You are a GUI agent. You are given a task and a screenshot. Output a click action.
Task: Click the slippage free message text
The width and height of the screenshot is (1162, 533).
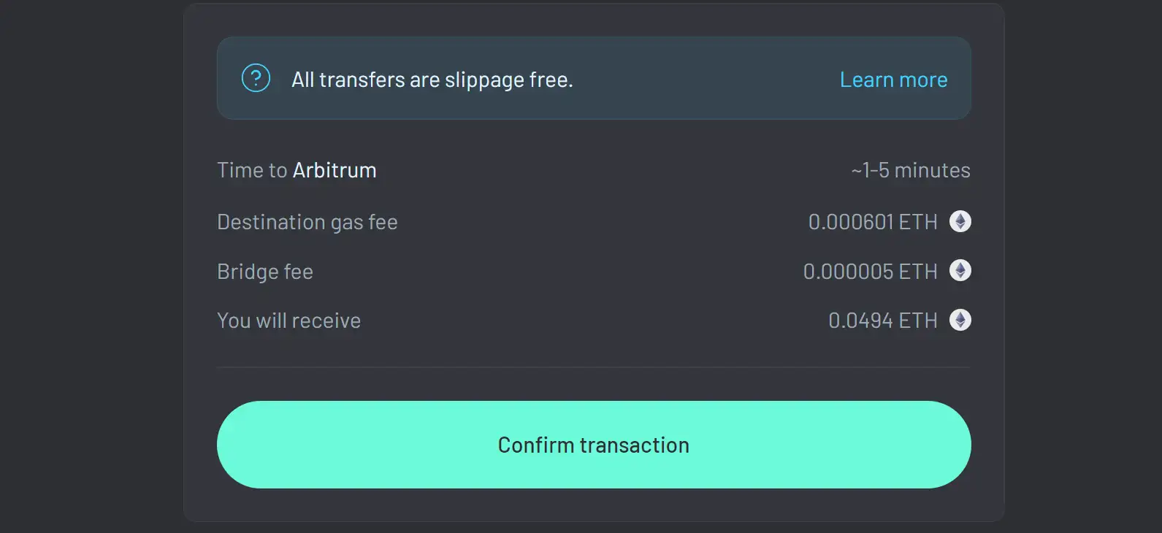[x=432, y=80]
